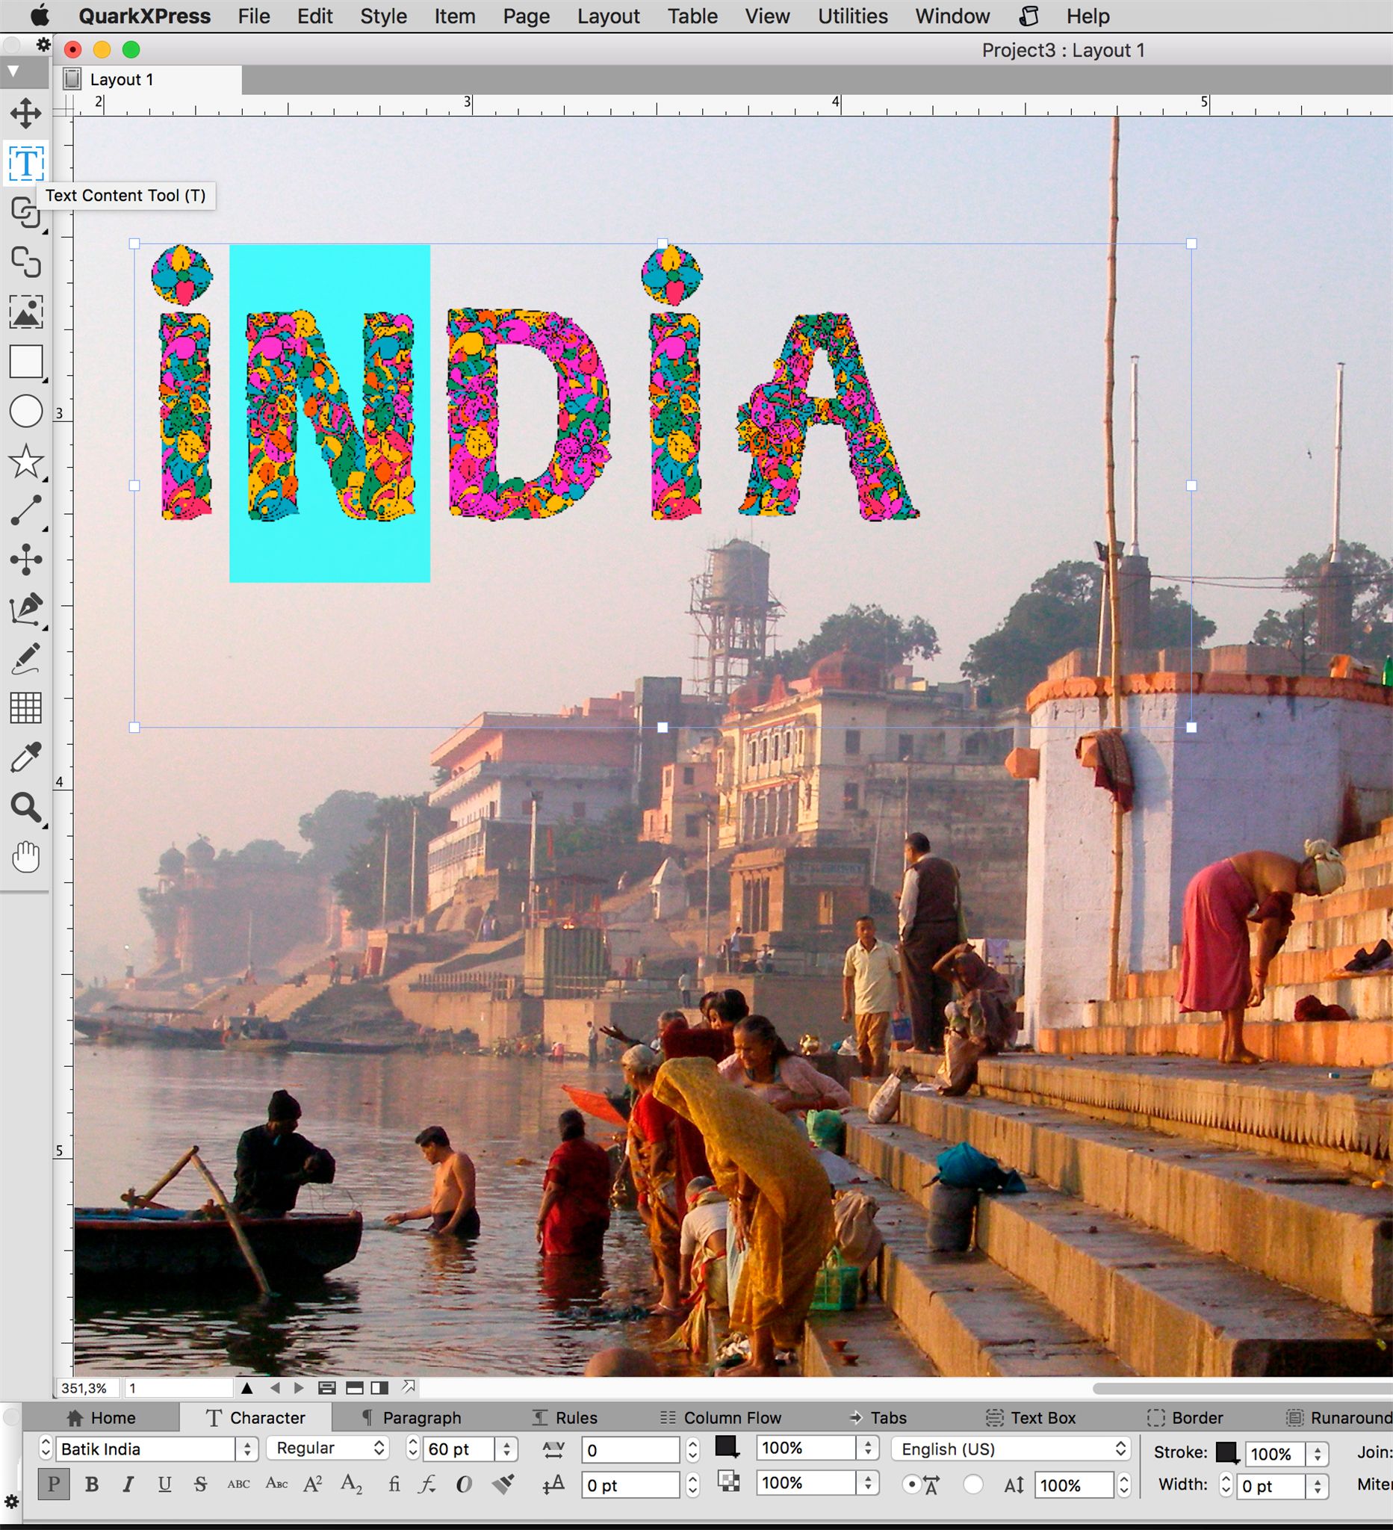Toggle ligatures (fi) option

394,1484
